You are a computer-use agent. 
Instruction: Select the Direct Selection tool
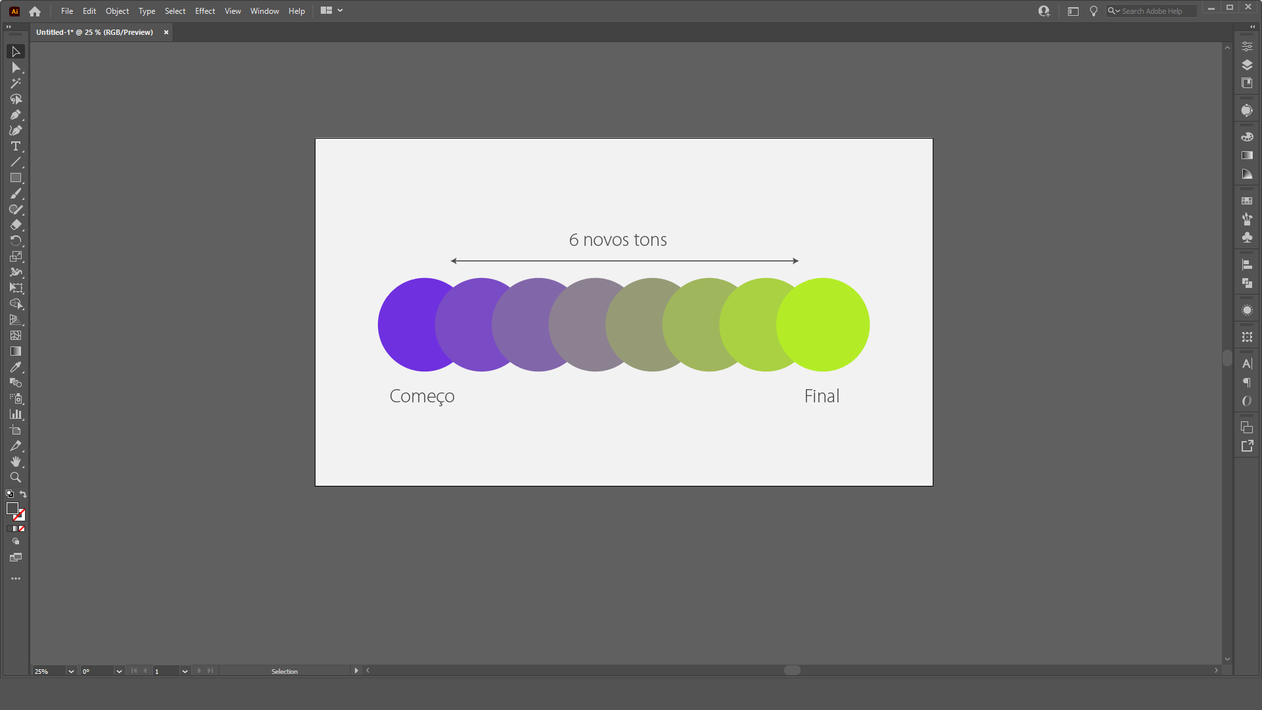click(16, 68)
